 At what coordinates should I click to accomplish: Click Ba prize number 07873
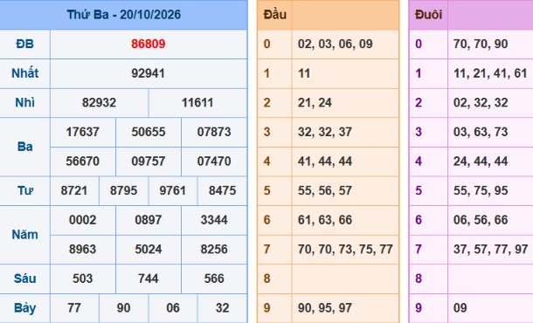pos(214,132)
